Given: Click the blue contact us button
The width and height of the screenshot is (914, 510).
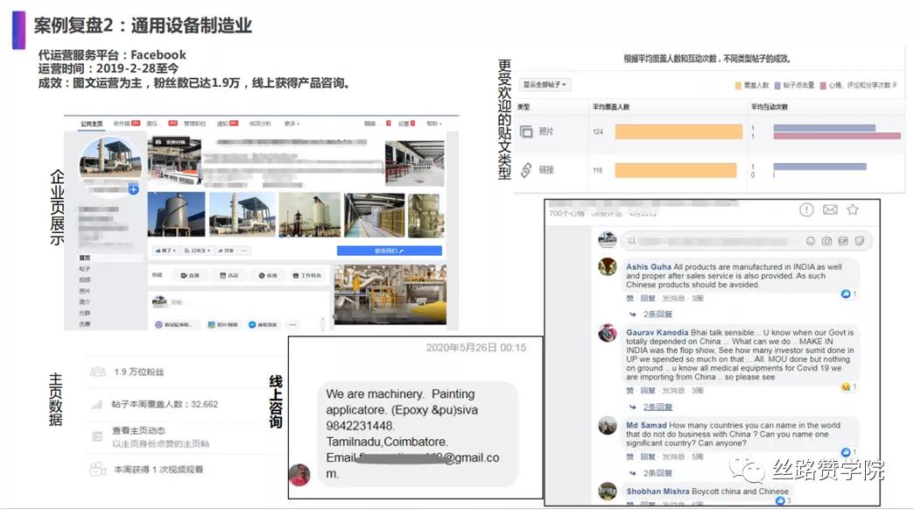Looking at the screenshot, I should pos(390,251).
